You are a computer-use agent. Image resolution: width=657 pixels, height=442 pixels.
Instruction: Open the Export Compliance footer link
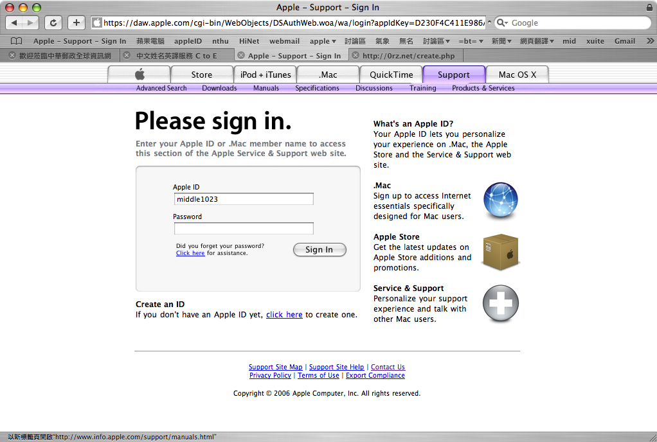click(375, 375)
